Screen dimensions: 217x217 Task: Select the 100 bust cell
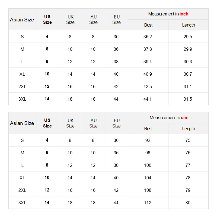pyautogui.click(x=148, y=165)
